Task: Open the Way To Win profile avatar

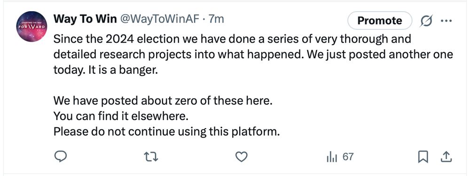Action: point(31,27)
